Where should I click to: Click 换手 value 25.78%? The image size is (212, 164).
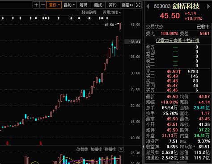click(170, 114)
